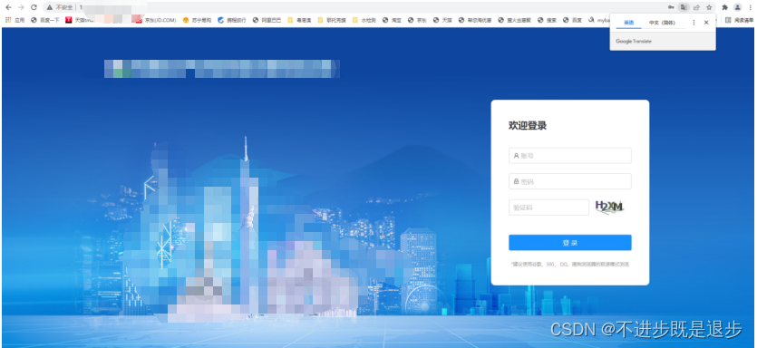757x348 pixels.
Task: Open the 苏宁易购 bookmark
Action: 197,20
